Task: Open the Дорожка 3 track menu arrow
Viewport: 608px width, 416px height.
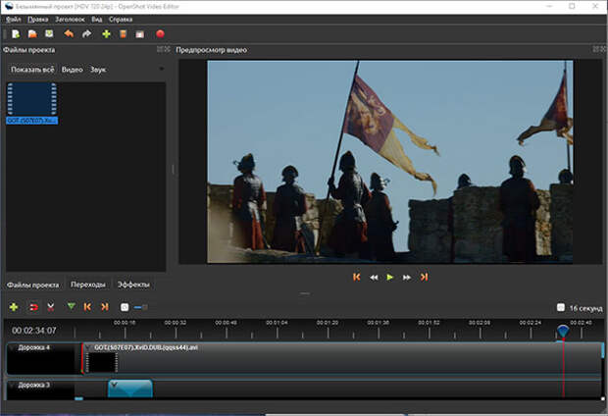Action: point(12,386)
